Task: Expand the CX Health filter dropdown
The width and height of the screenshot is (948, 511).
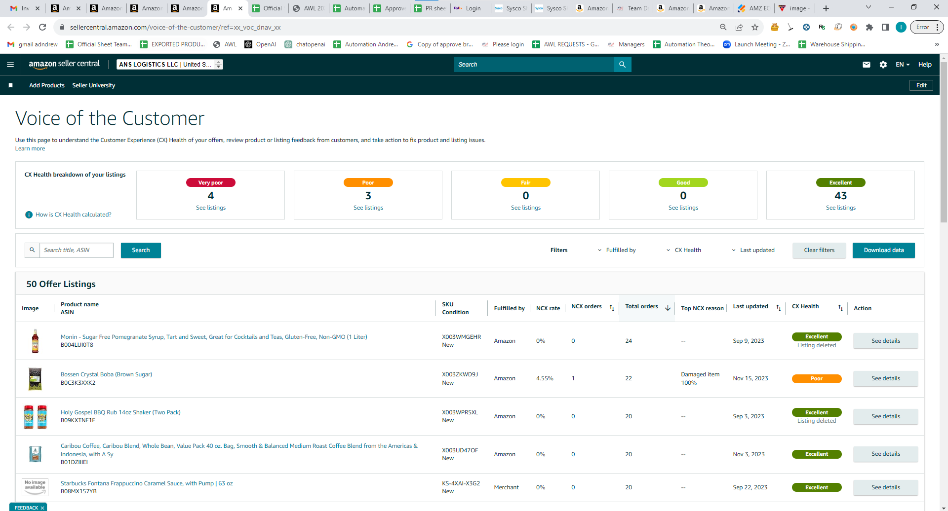Action: 683,250
